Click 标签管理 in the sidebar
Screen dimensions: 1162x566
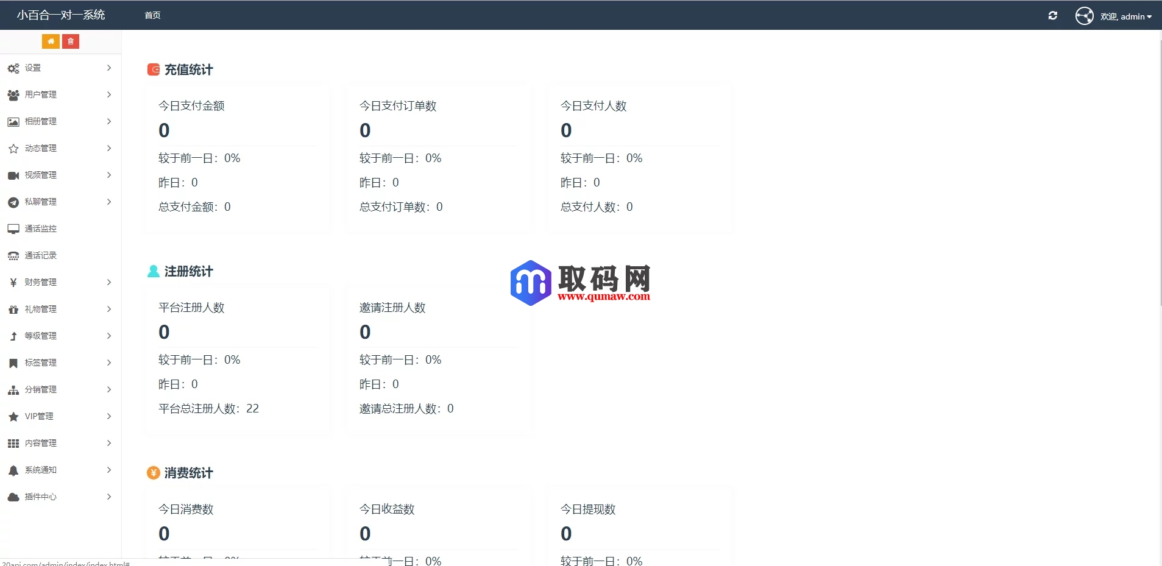(40, 363)
